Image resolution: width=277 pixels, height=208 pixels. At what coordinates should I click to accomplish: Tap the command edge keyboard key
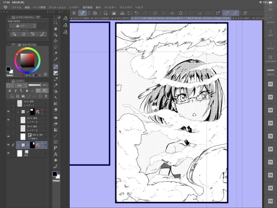pyautogui.click(x=270, y=59)
